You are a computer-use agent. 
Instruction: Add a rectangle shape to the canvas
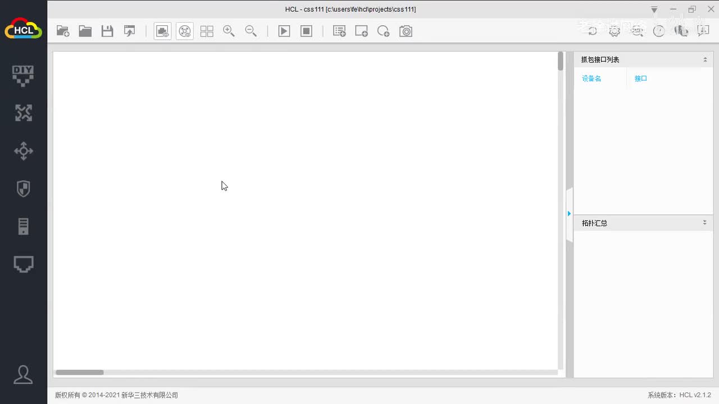click(x=362, y=31)
